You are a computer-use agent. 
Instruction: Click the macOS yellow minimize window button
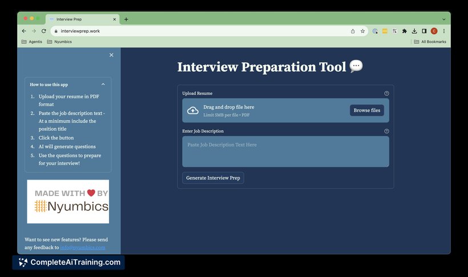(x=32, y=18)
